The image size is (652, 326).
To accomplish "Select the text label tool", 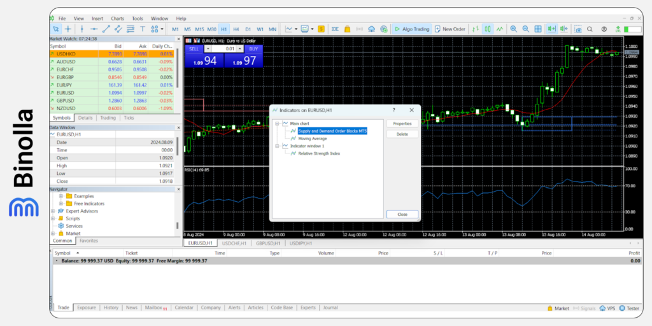I will coord(143,29).
